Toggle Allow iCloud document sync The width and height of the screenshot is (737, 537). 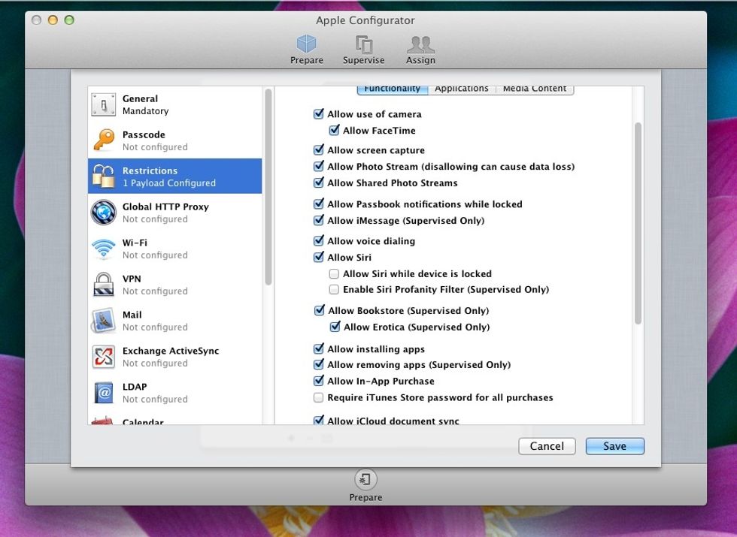click(x=319, y=421)
